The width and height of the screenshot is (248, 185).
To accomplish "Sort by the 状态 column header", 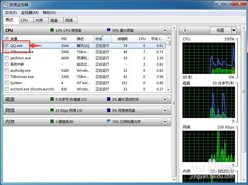I will click(x=103, y=39).
